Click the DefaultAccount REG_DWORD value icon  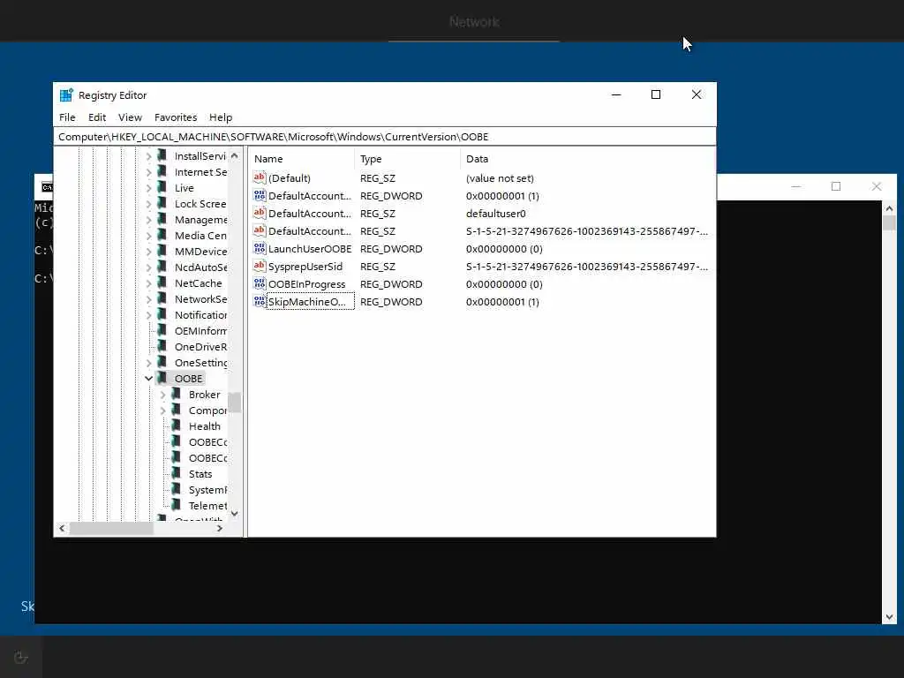point(260,195)
